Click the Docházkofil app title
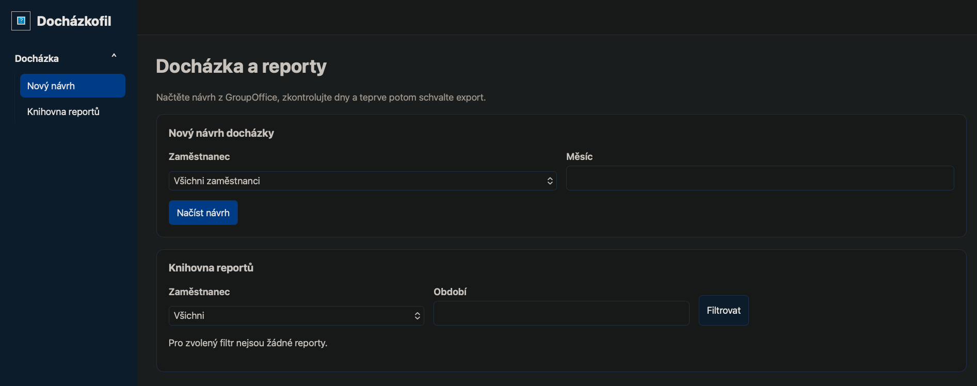 [74, 21]
